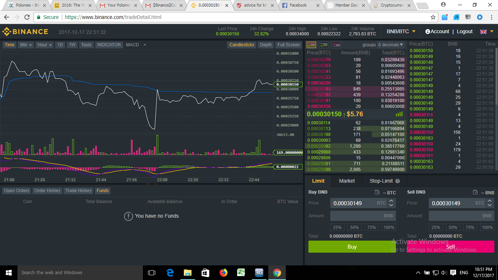498x280 pixels.
Task: Show buy orders only in order book
Action: pos(324,45)
